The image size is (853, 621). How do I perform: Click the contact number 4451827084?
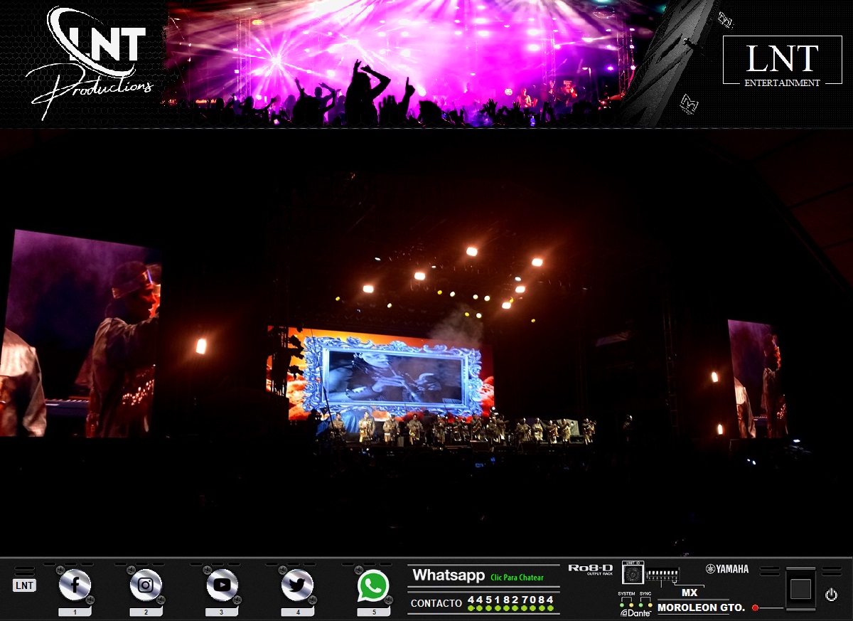point(510,600)
